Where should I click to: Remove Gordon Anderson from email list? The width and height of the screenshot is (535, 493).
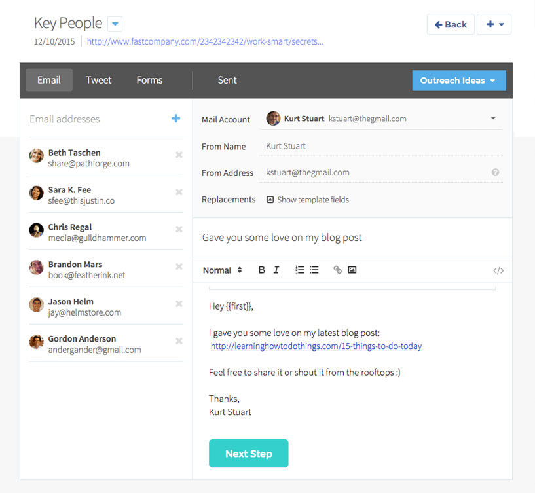(179, 341)
